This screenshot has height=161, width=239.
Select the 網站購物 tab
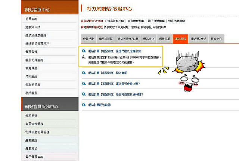tap(149, 39)
